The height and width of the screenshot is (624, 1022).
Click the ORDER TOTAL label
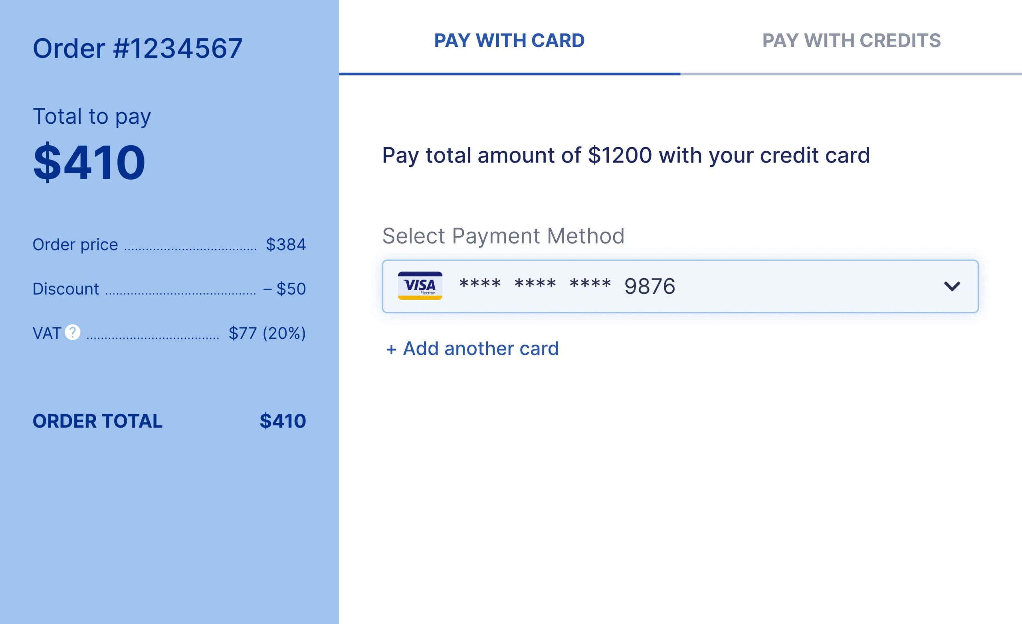[97, 421]
